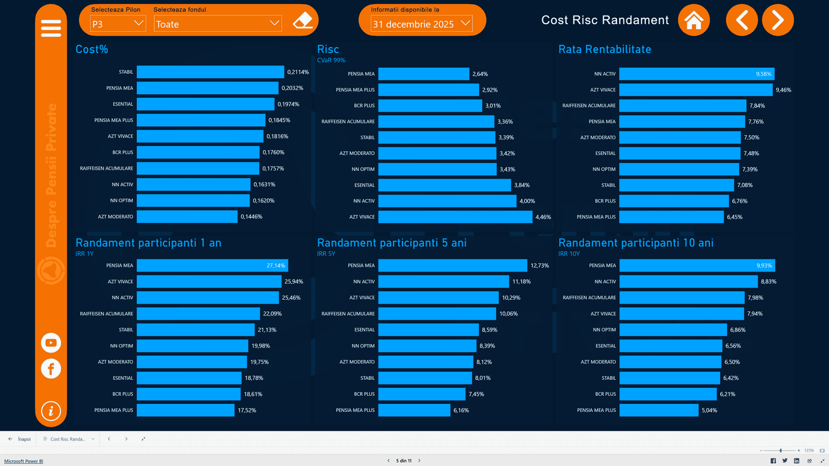Click the orange previous page arrow
Screen dimensions: 829x466
(741, 20)
